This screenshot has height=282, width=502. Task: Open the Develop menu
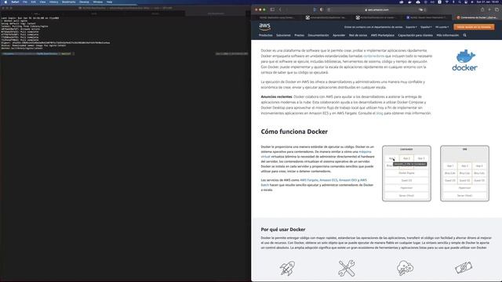(x=84, y=2)
